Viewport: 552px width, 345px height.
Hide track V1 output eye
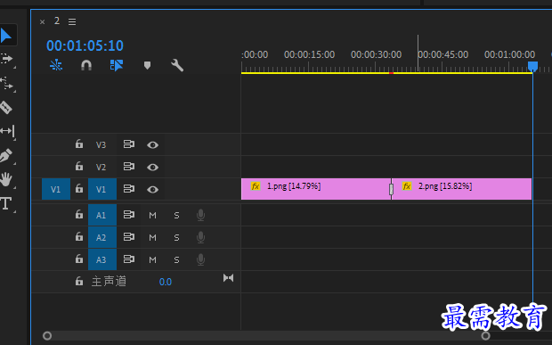pos(152,190)
